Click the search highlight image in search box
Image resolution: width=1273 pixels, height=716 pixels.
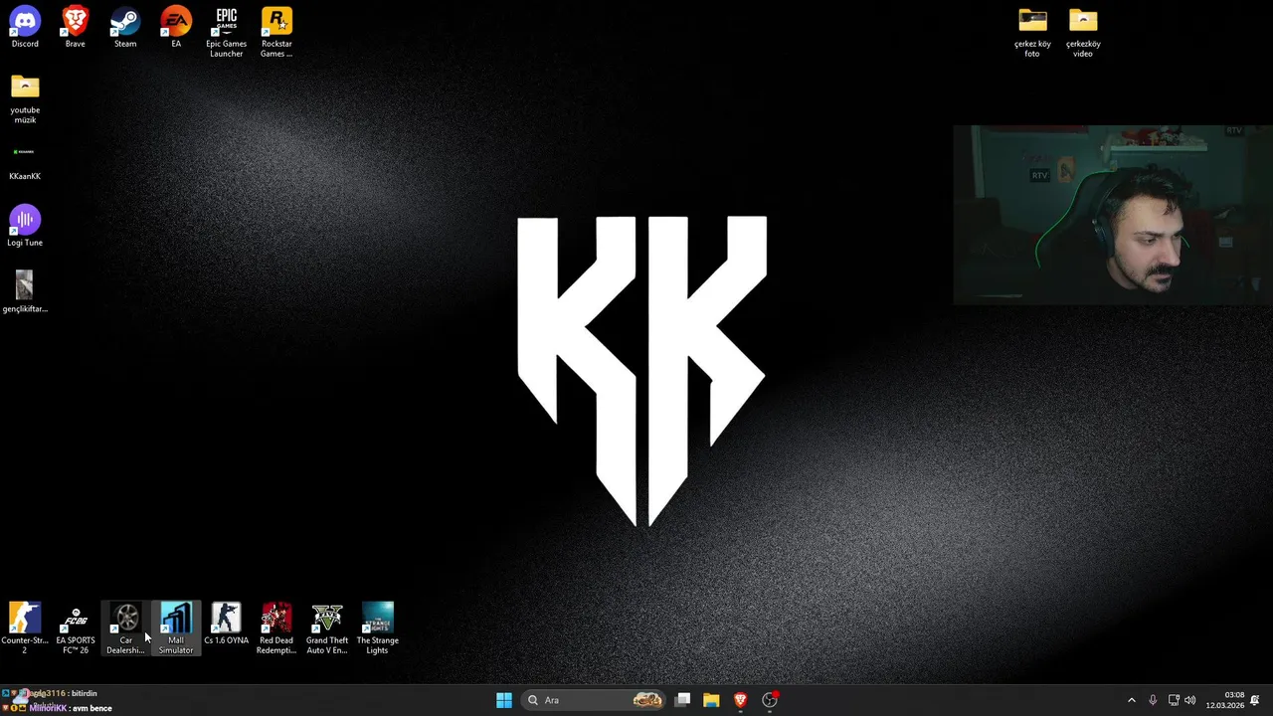pyautogui.click(x=647, y=700)
